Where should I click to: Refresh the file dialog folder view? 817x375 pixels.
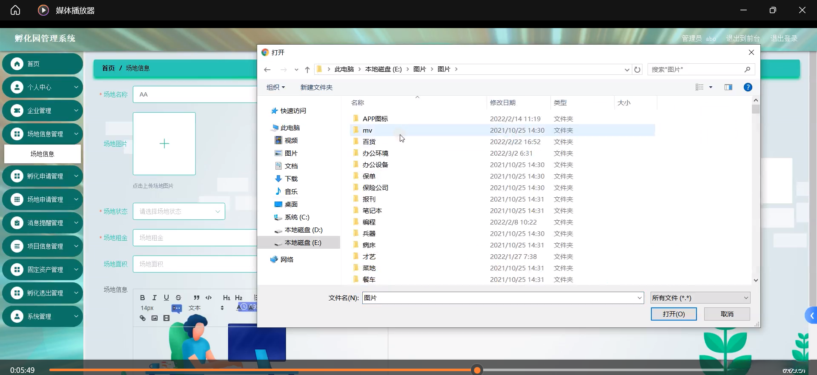click(x=637, y=69)
